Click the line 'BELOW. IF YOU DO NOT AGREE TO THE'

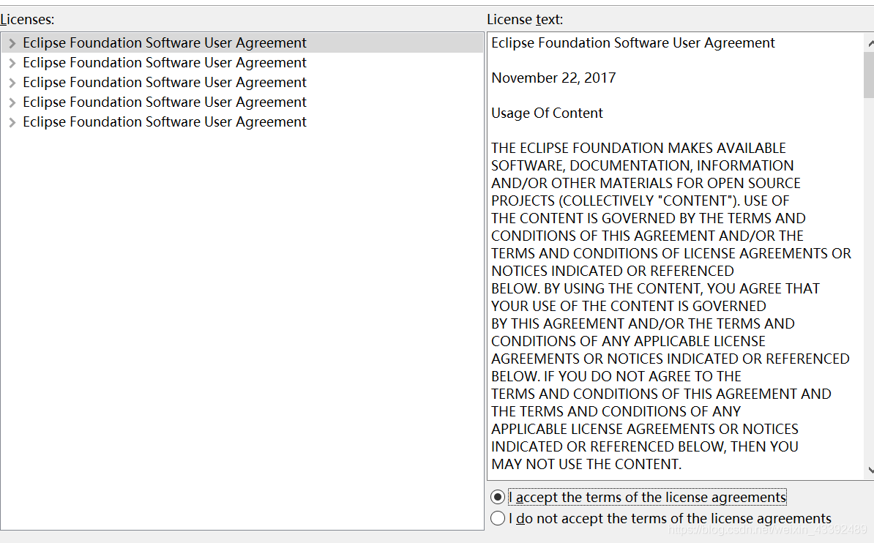click(616, 376)
